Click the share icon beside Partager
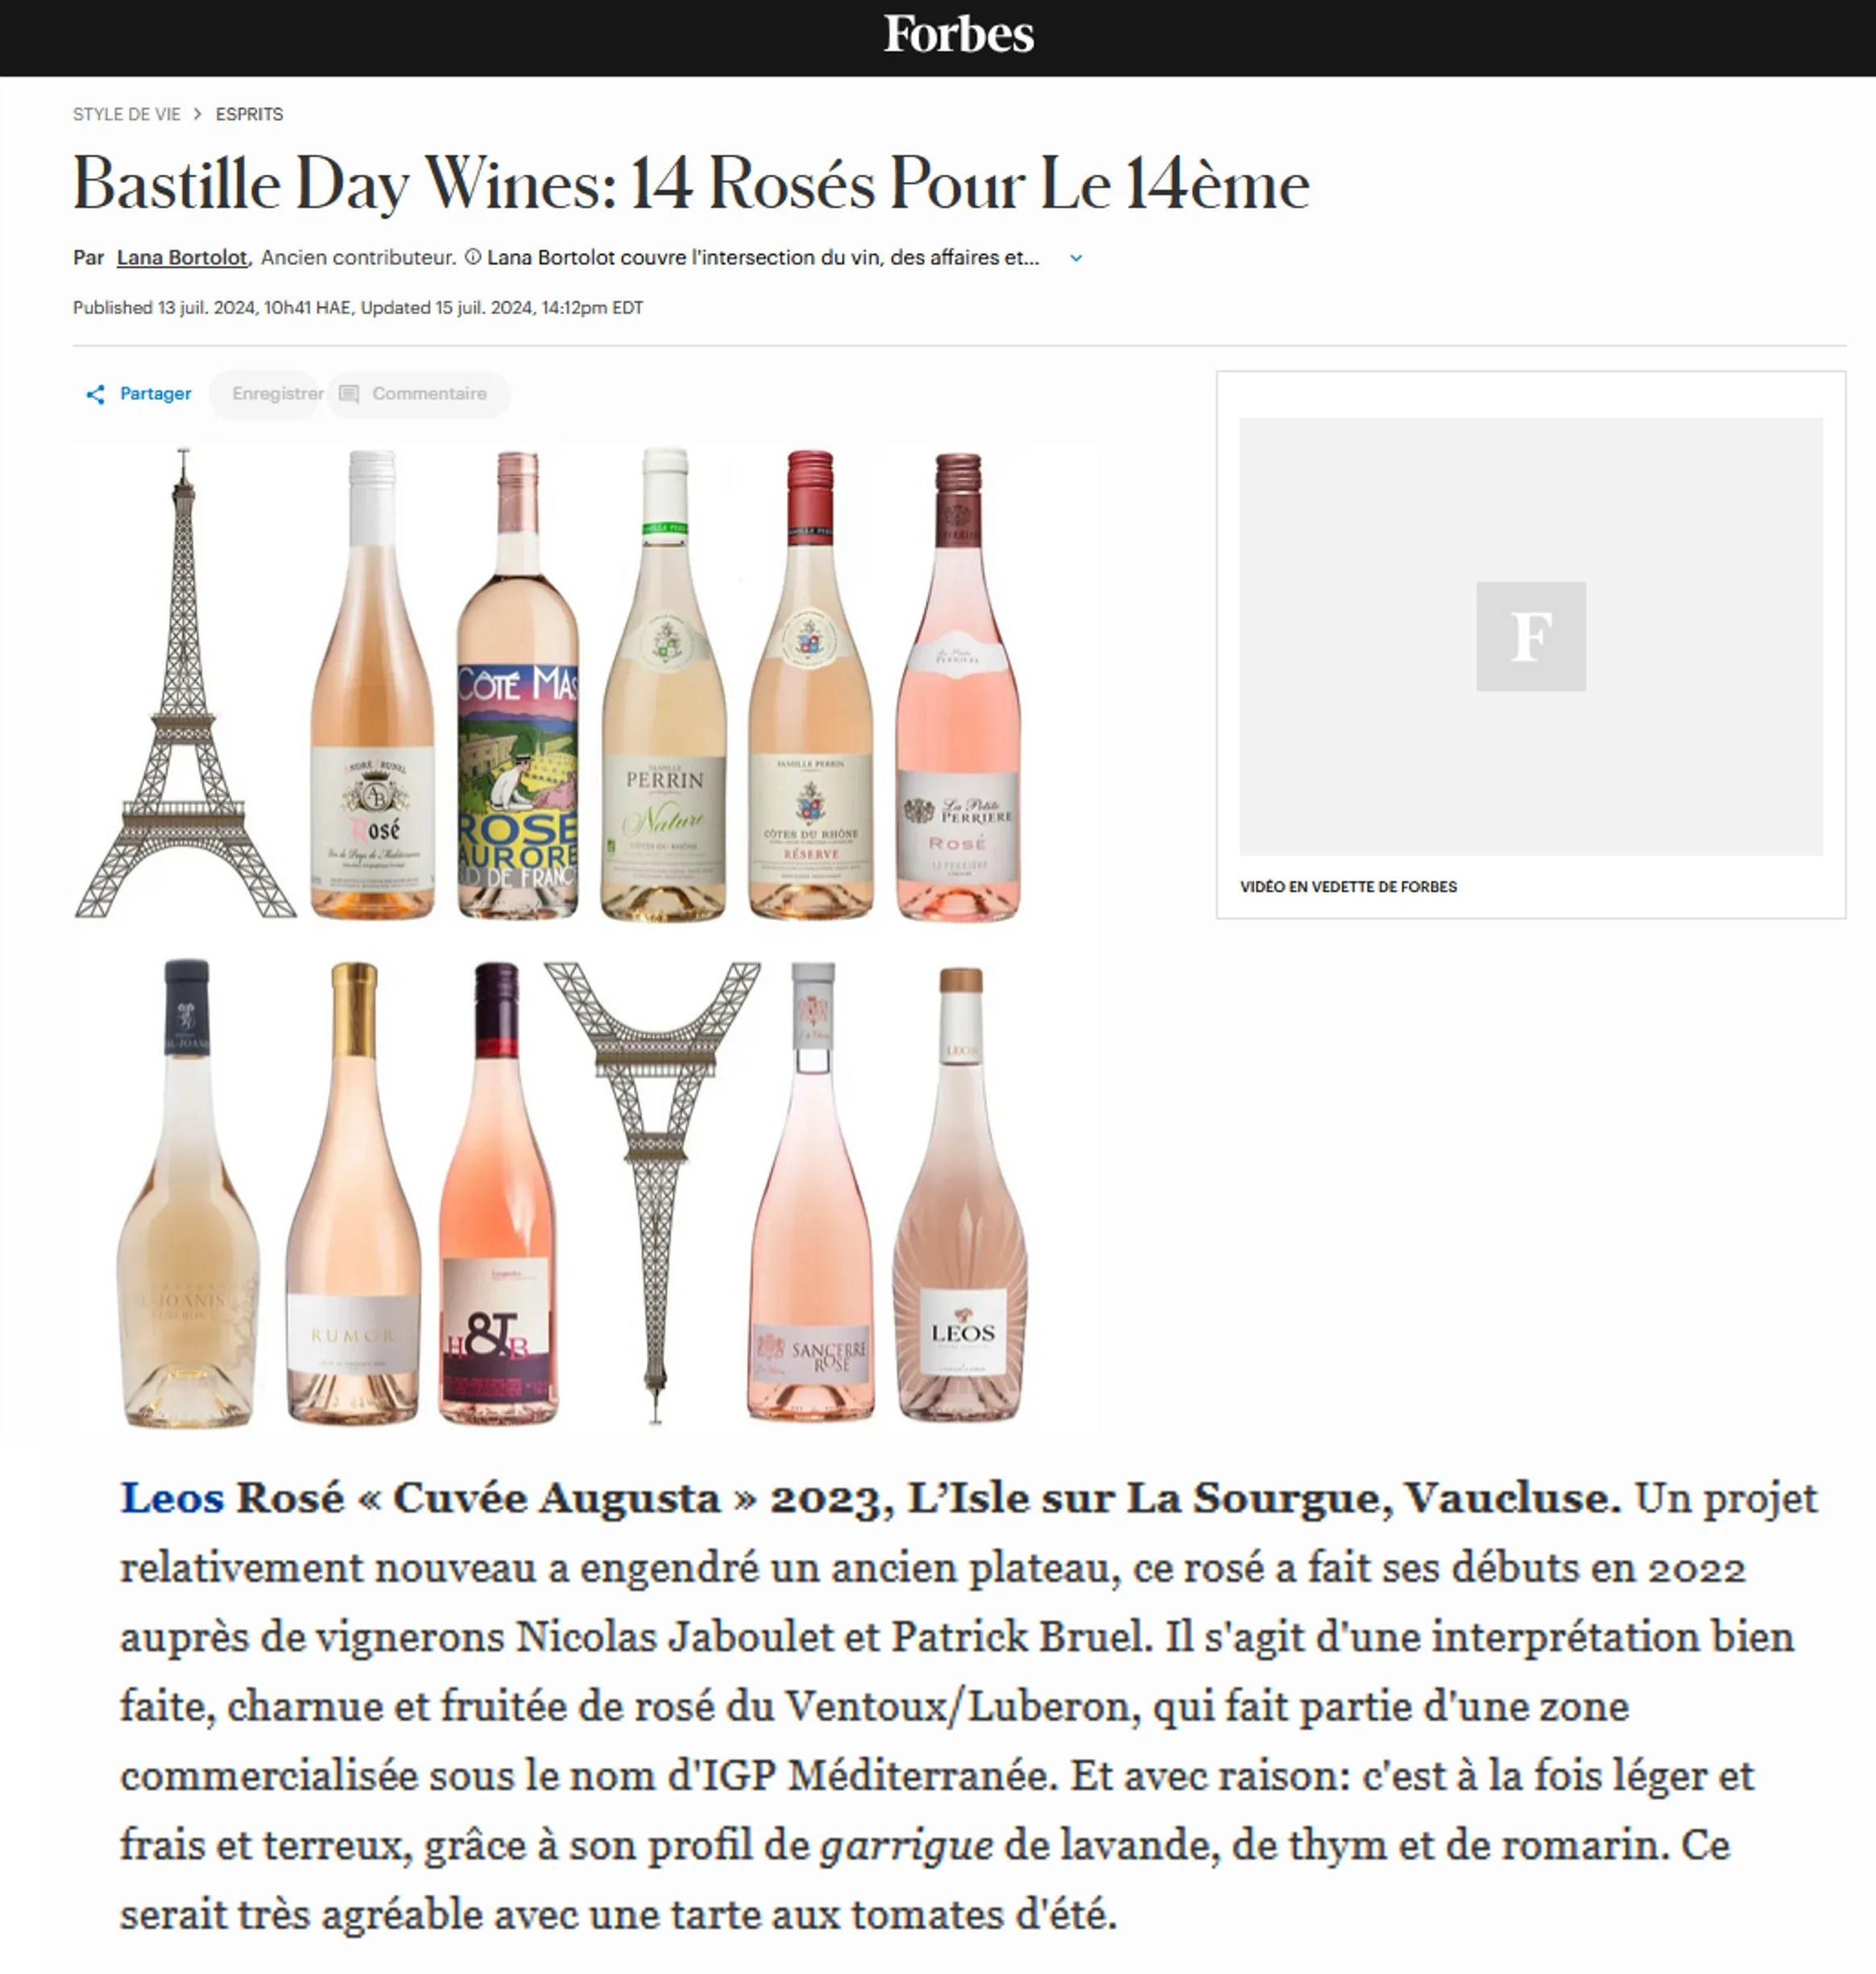 tap(96, 394)
